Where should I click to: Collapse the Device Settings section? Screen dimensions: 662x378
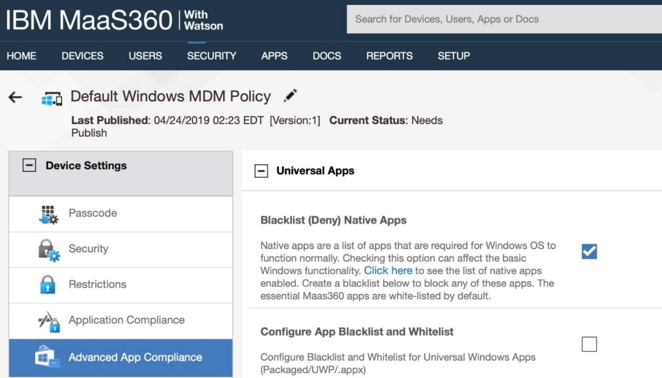(29, 165)
